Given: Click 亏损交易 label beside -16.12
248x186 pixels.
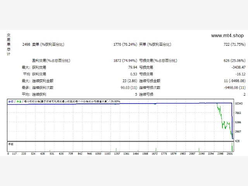Looking at the screenshot, I should point(146,74).
